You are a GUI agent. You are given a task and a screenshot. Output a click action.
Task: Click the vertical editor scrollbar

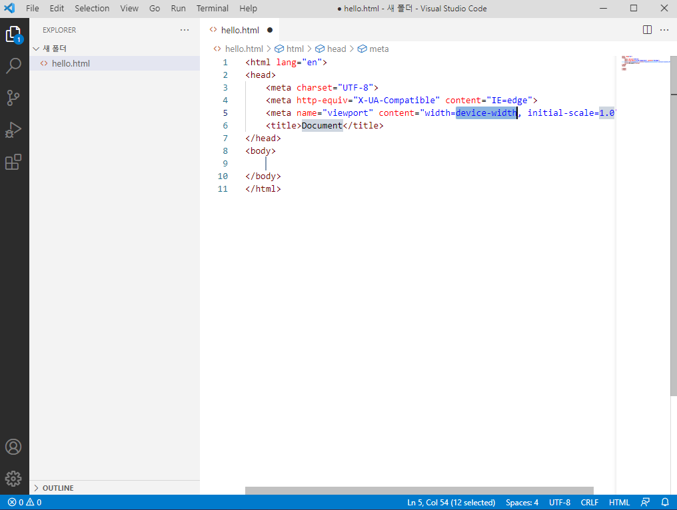[x=673, y=226]
